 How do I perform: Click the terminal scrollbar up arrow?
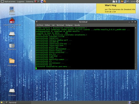(136, 28)
